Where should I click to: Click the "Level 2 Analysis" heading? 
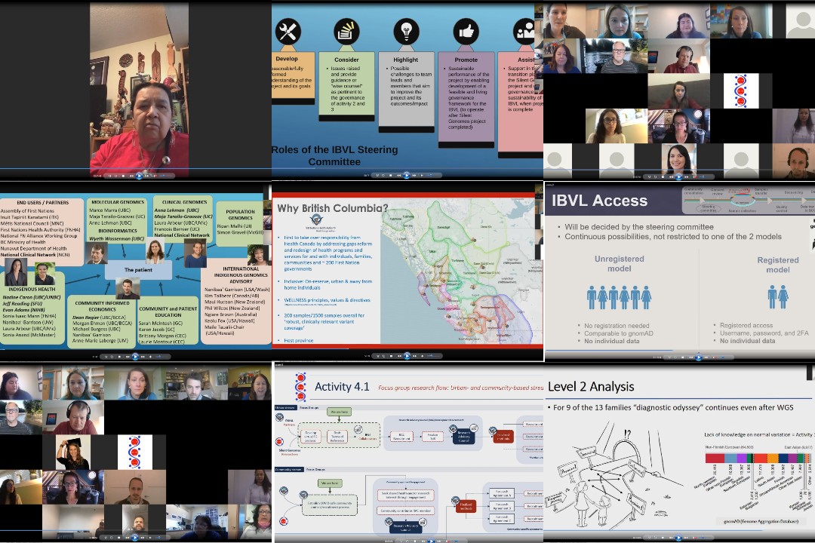point(591,387)
